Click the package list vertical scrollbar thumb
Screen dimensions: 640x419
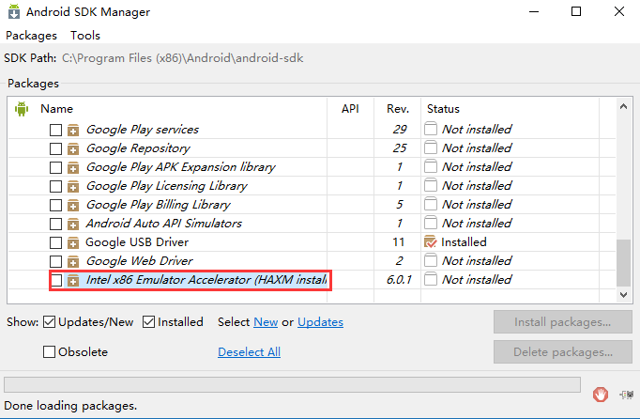click(x=623, y=263)
